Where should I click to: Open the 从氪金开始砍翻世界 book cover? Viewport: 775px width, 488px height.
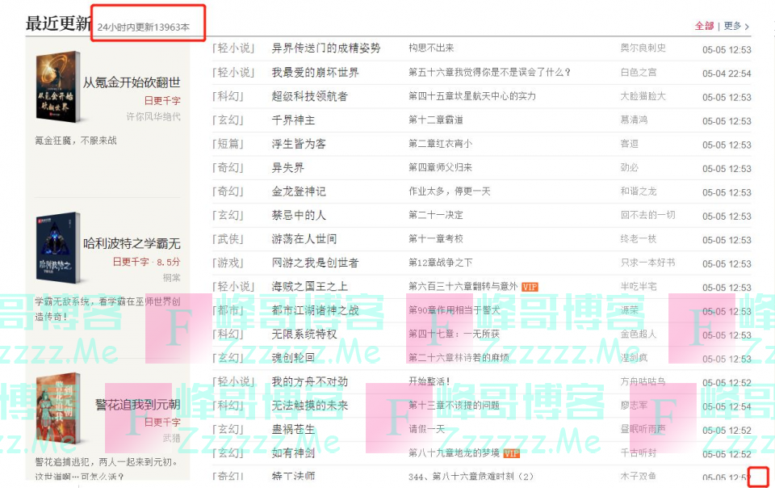point(59,85)
